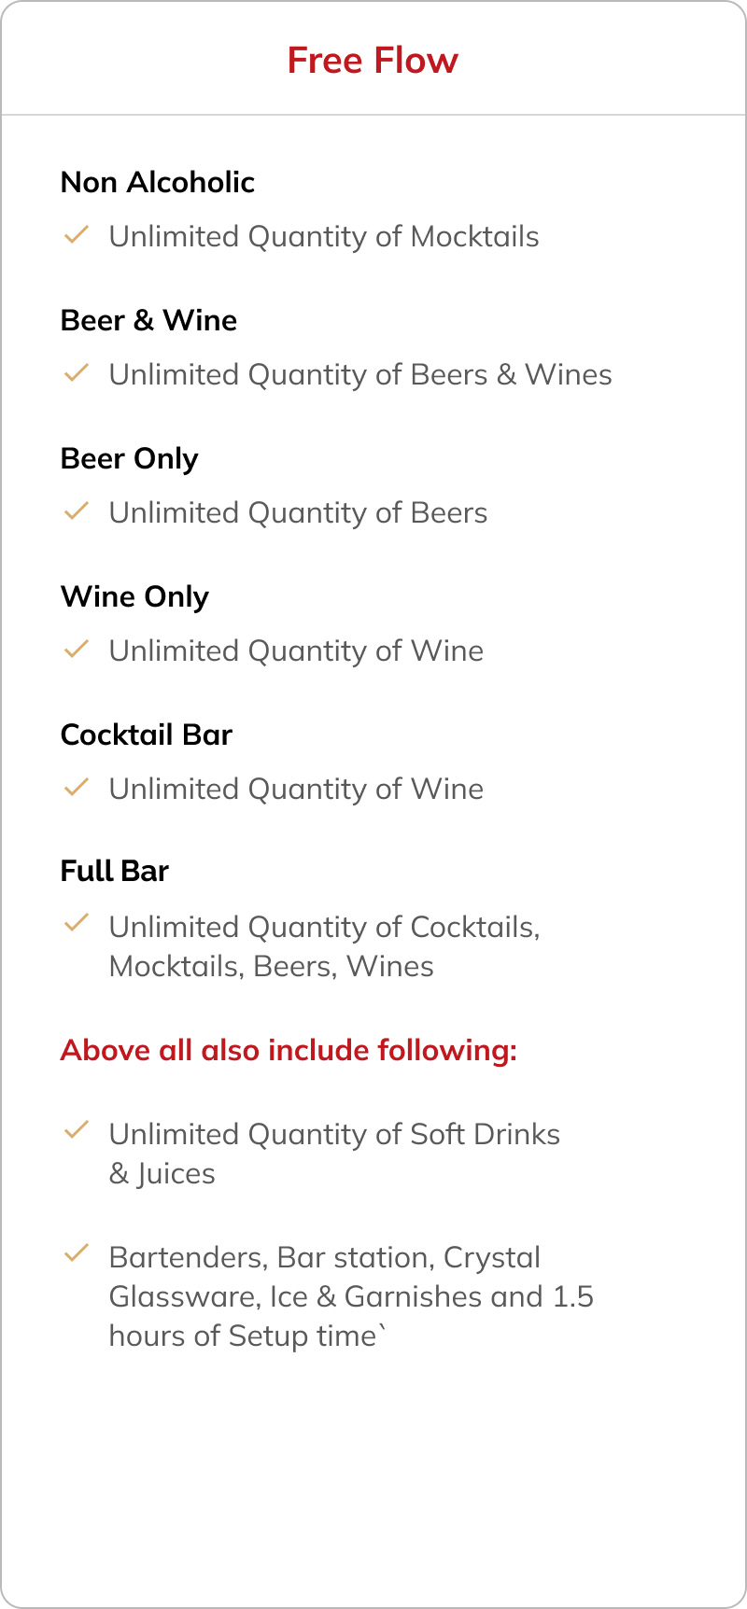Screen dimensions: 747x1609
Task: Click the checkmark beside Unlimited Quantity of Beers
Action: (x=76, y=511)
